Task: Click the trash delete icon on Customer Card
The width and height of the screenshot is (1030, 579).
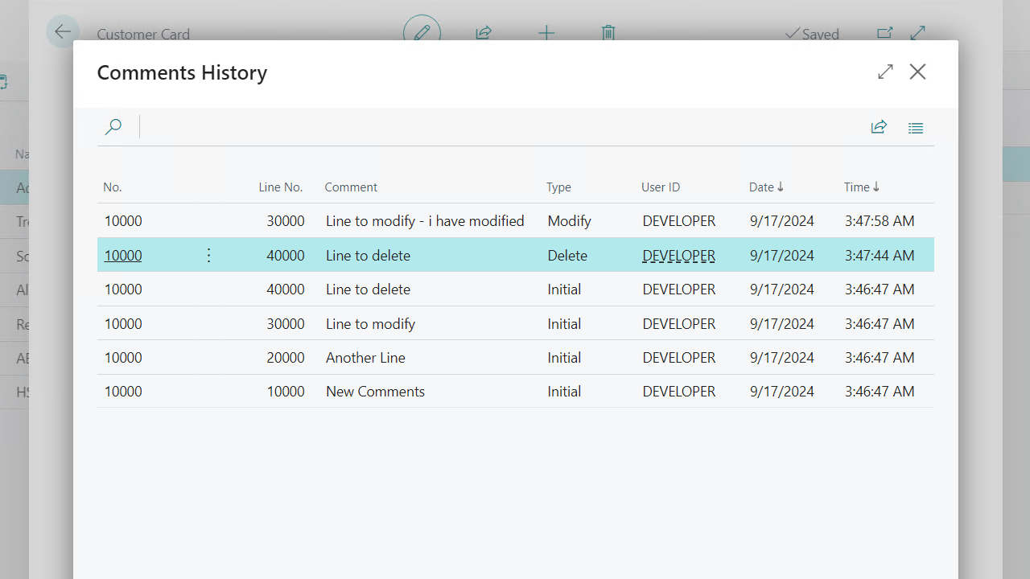Action: pyautogui.click(x=608, y=33)
